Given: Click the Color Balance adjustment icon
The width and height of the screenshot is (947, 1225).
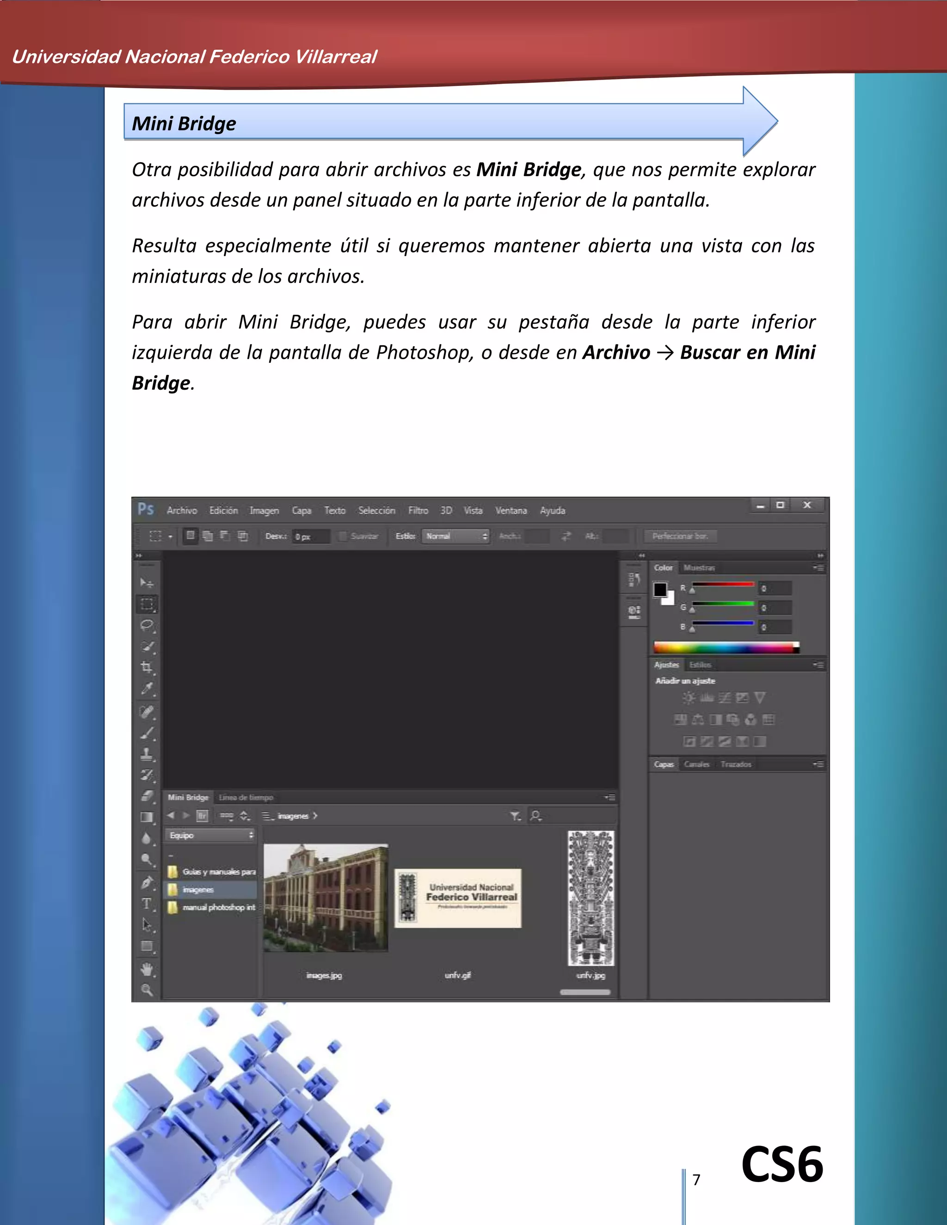Looking at the screenshot, I should 698,720.
